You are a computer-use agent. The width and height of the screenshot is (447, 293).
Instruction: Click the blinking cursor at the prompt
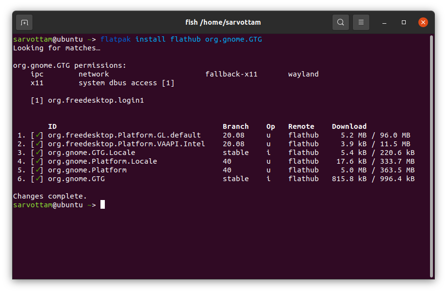102,205
